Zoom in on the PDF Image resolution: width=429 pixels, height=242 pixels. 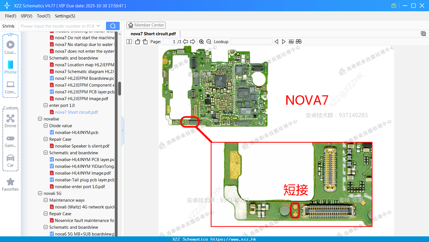(x=201, y=41)
